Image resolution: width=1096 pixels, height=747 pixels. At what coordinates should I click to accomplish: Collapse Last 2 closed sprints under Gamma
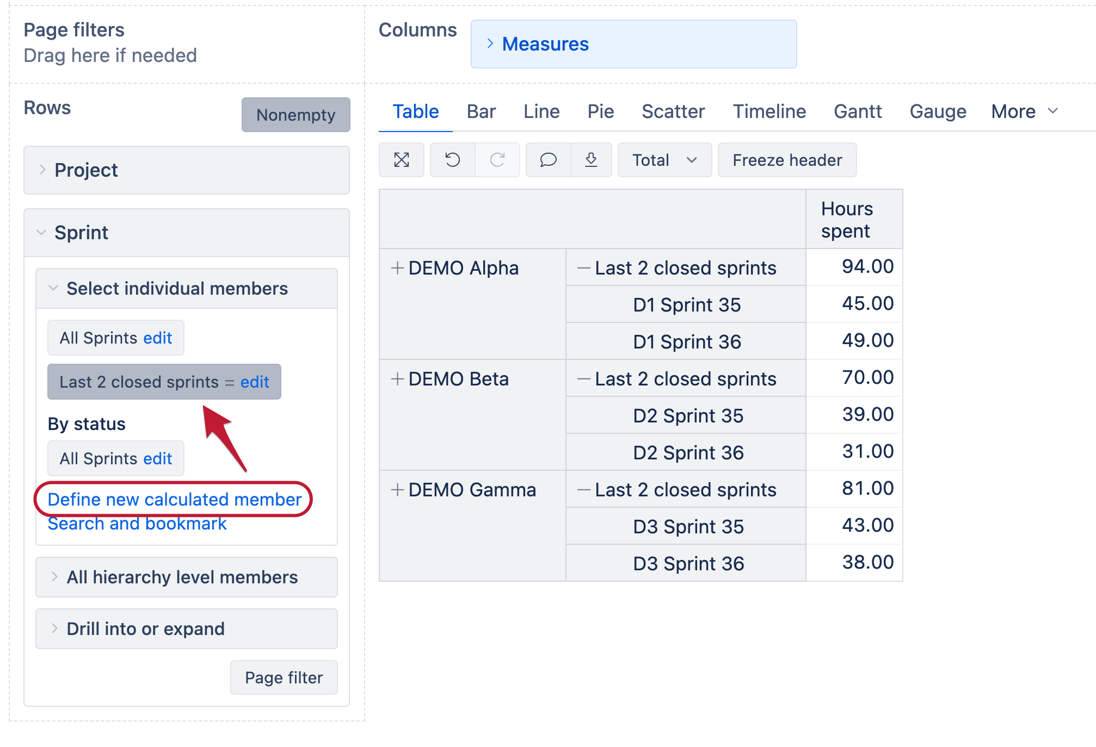pyautogui.click(x=584, y=489)
